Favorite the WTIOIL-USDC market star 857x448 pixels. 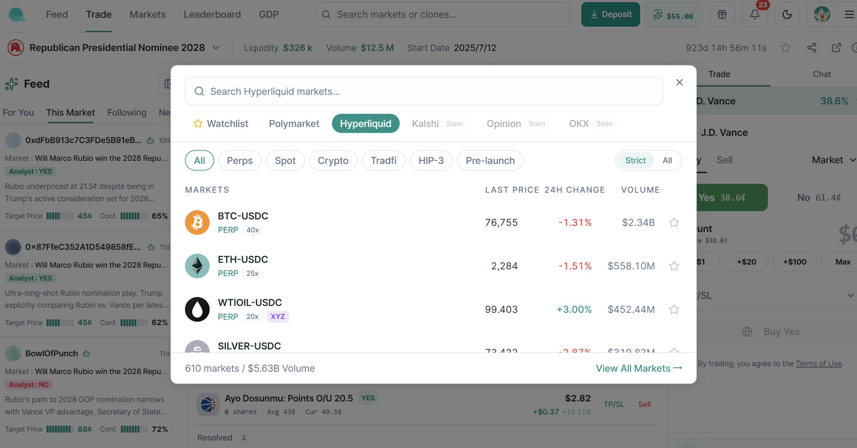[x=674, y=309]
